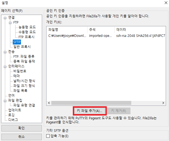Cancel settings with 취소 button
Viewport: 169px width, 141px height.
point(21,137)
